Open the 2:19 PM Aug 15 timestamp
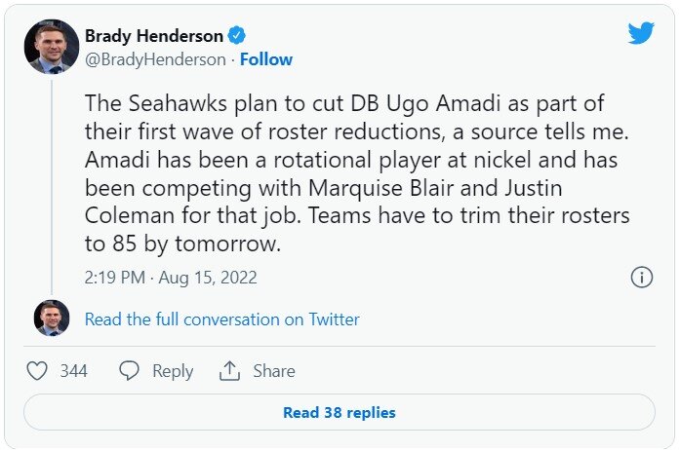The image size is (680, 450). point(171,278)
